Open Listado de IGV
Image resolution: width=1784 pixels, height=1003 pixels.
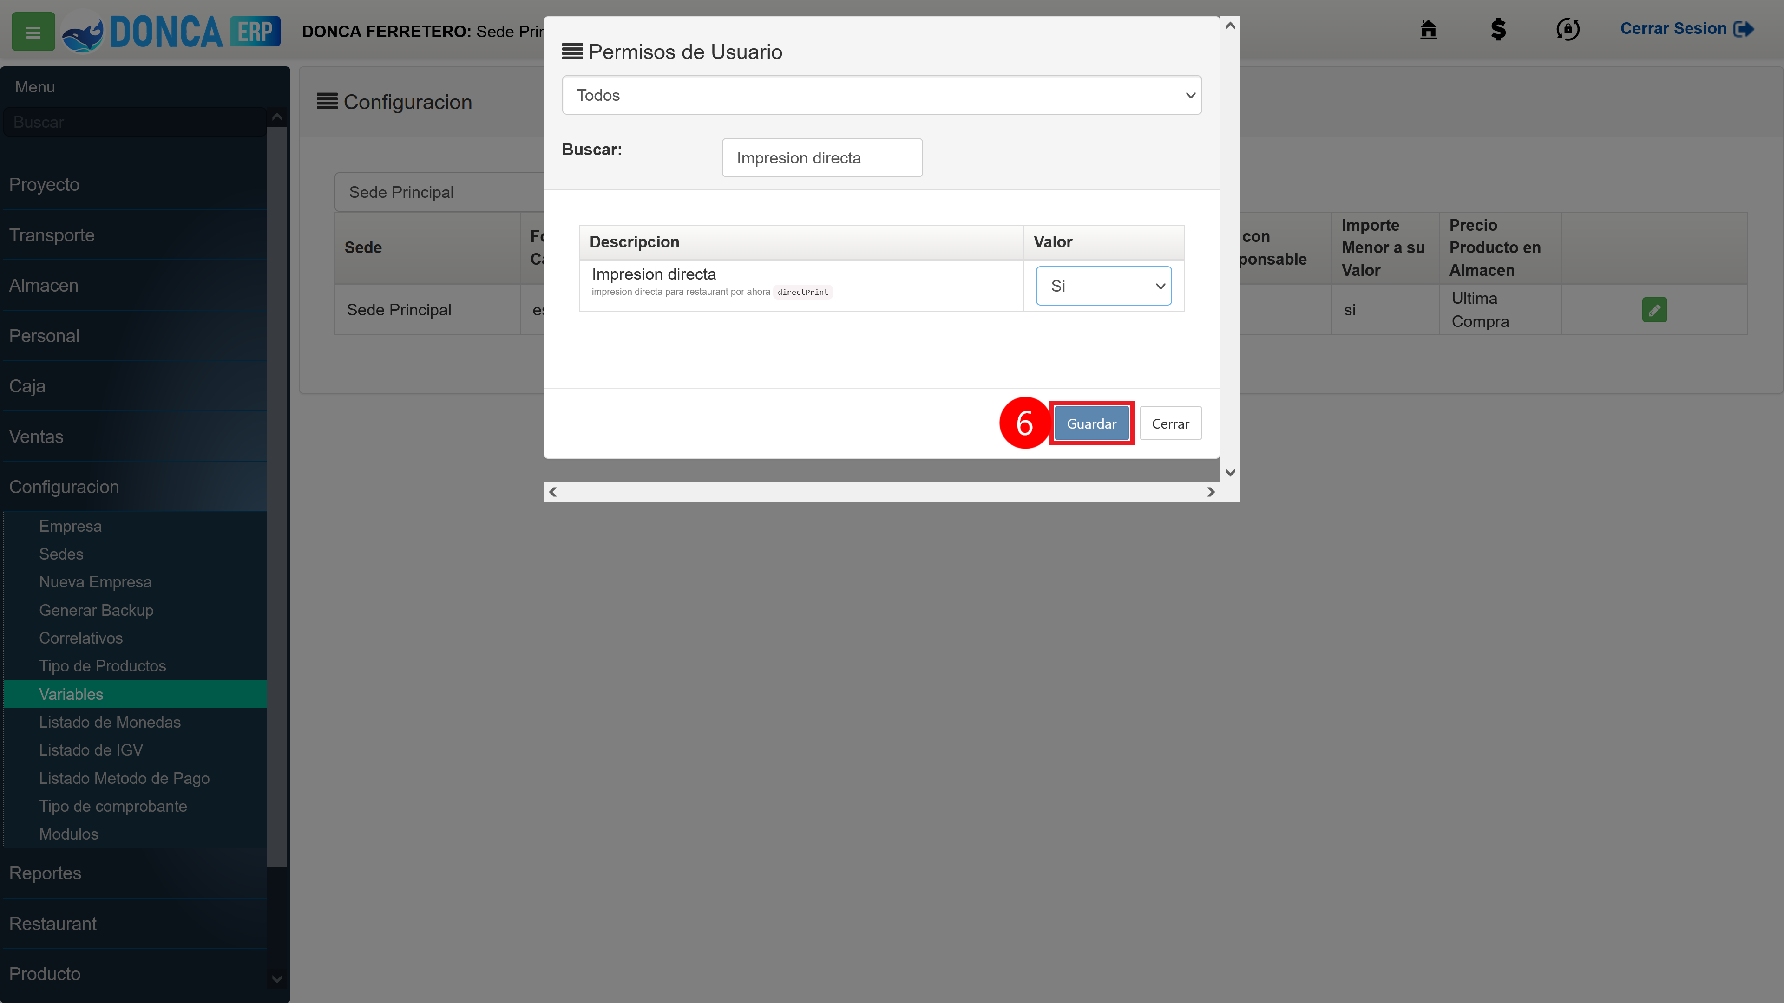(x=136, y=750)
